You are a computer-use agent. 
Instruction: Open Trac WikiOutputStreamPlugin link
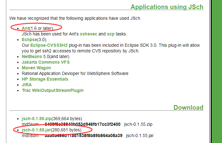click(x=53, y=90)
